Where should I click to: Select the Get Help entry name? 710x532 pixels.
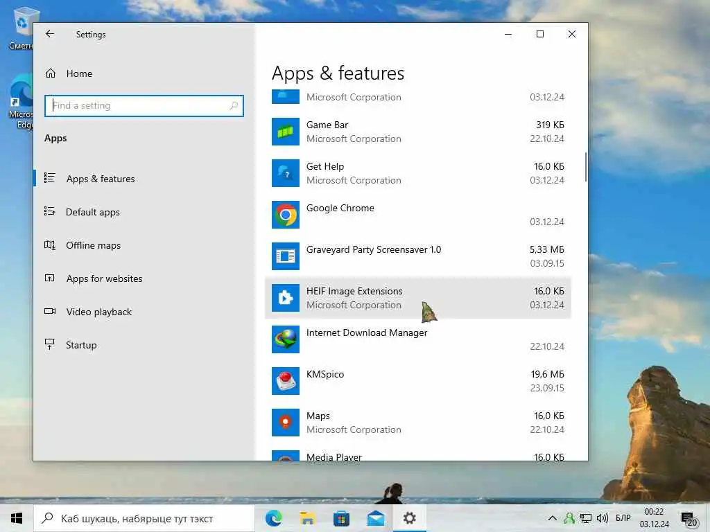pyautogui.click(x=325, y=166)
